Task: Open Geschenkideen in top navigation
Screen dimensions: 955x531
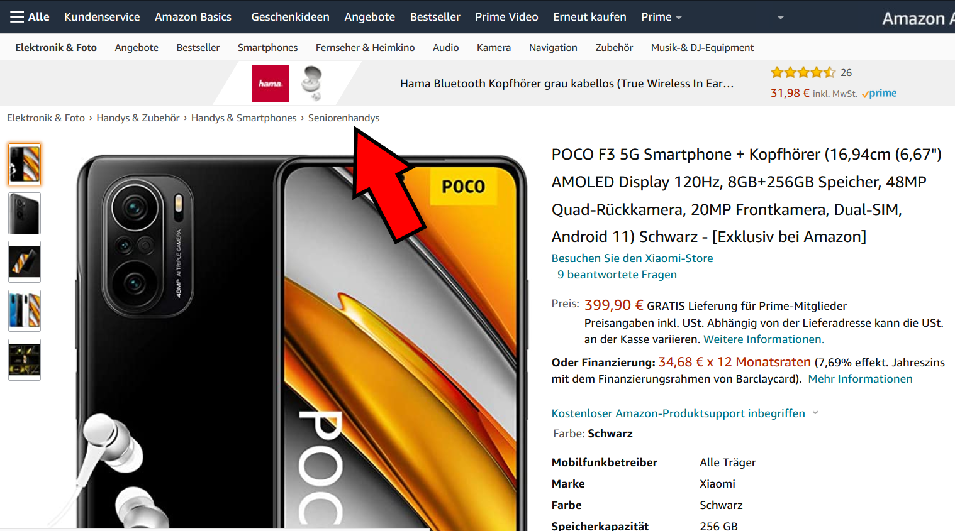Action: [290, 17]
